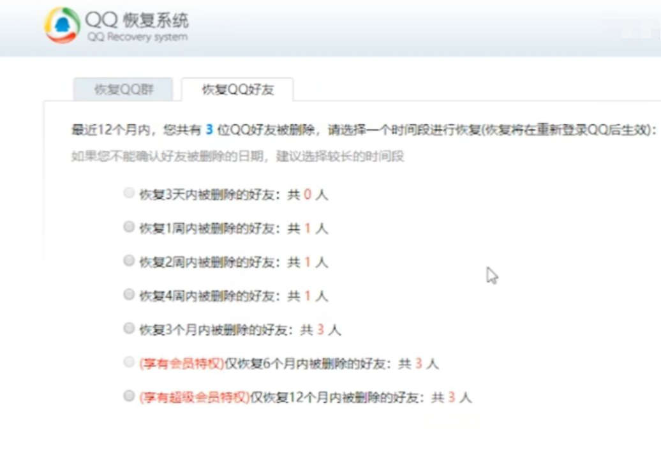Viewport: 661px width, 457px height.
Task: Select radio for recovering friends deleted within 4 weeks
Action: coord(128,294)
